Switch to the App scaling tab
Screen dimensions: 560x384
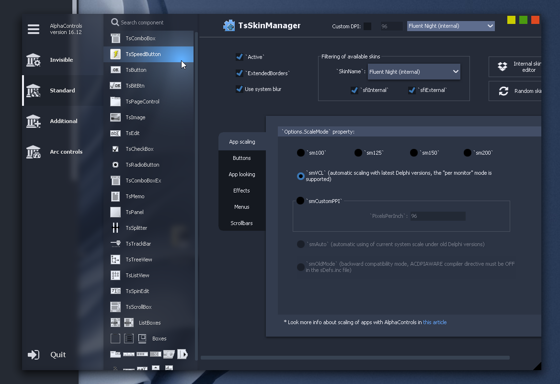coord(242,142)
